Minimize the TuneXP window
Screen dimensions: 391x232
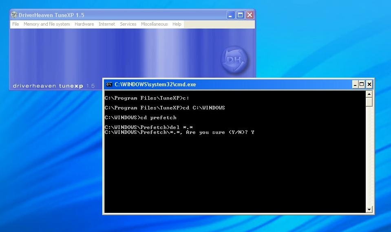231,15
